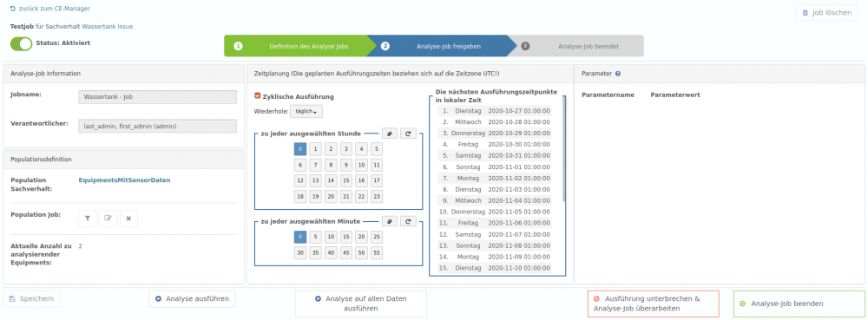Screen dimensions: 868x320
Task: Click the Parameterwert column header
Action: (x=675, y=95)
